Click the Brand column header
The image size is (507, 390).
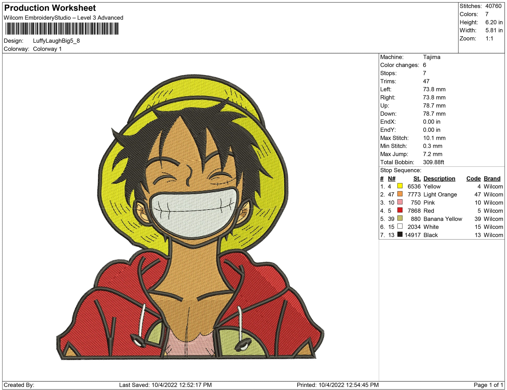click(492, 178)
